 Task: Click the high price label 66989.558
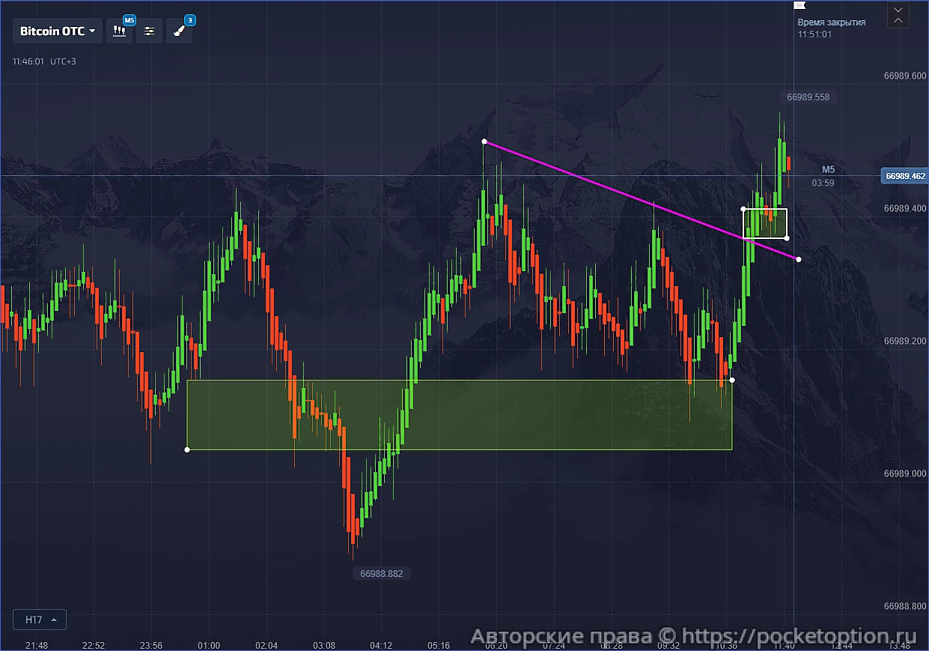point(808,97)
